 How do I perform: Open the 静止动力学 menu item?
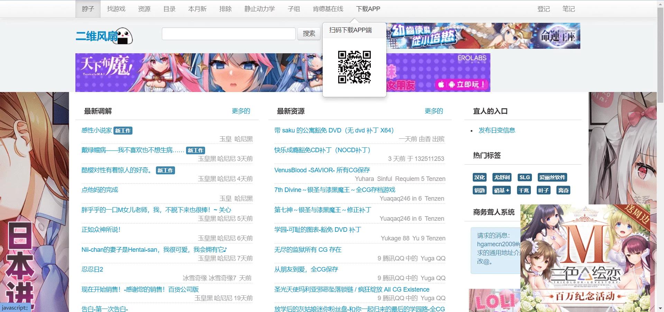[x=260, y=9]
